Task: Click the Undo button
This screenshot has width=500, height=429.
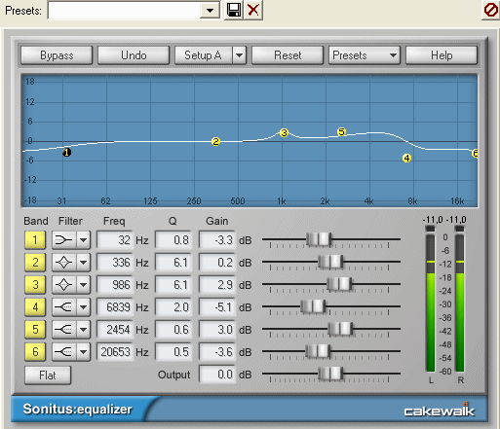Action: (134, 55)
